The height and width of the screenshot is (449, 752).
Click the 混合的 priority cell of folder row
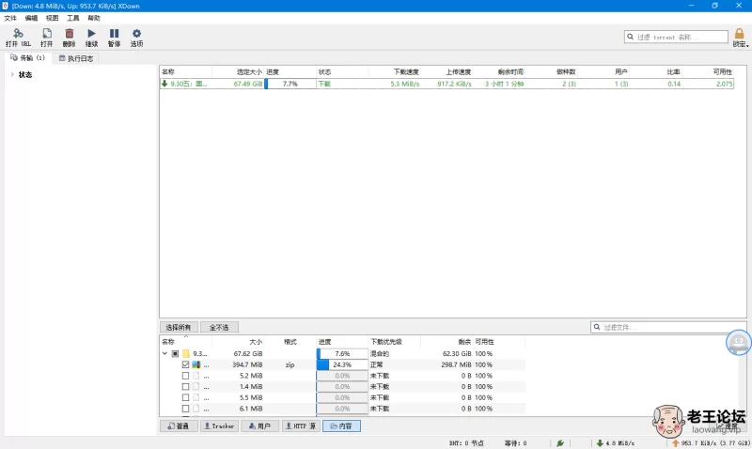380,353
